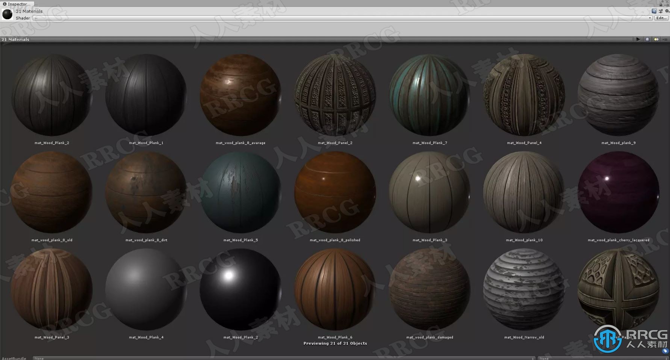Click the Previewing 21 of 21 Objects text
The image size is (670, 360).
tap(335, 343)
